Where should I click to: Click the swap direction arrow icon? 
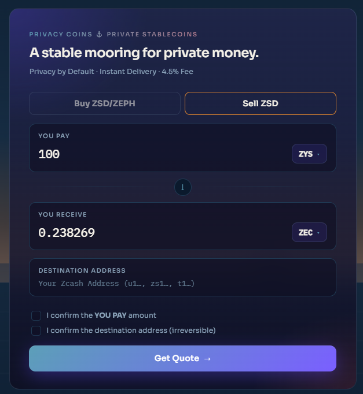(x=183, y=187)
